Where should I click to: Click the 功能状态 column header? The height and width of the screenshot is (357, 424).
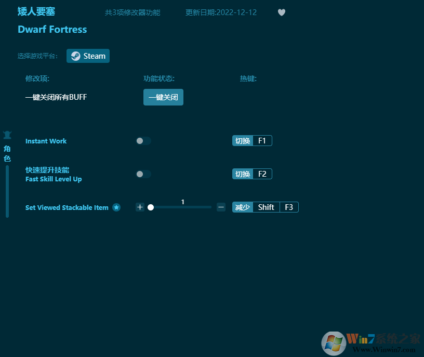159,78
